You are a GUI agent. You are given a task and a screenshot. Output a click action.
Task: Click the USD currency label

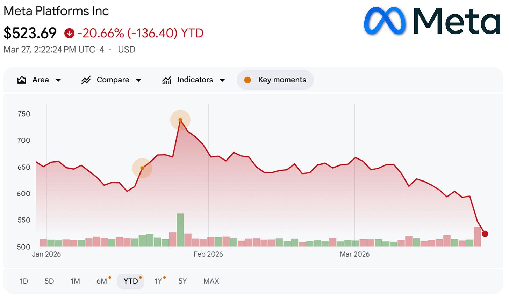(x=127, y=50)
